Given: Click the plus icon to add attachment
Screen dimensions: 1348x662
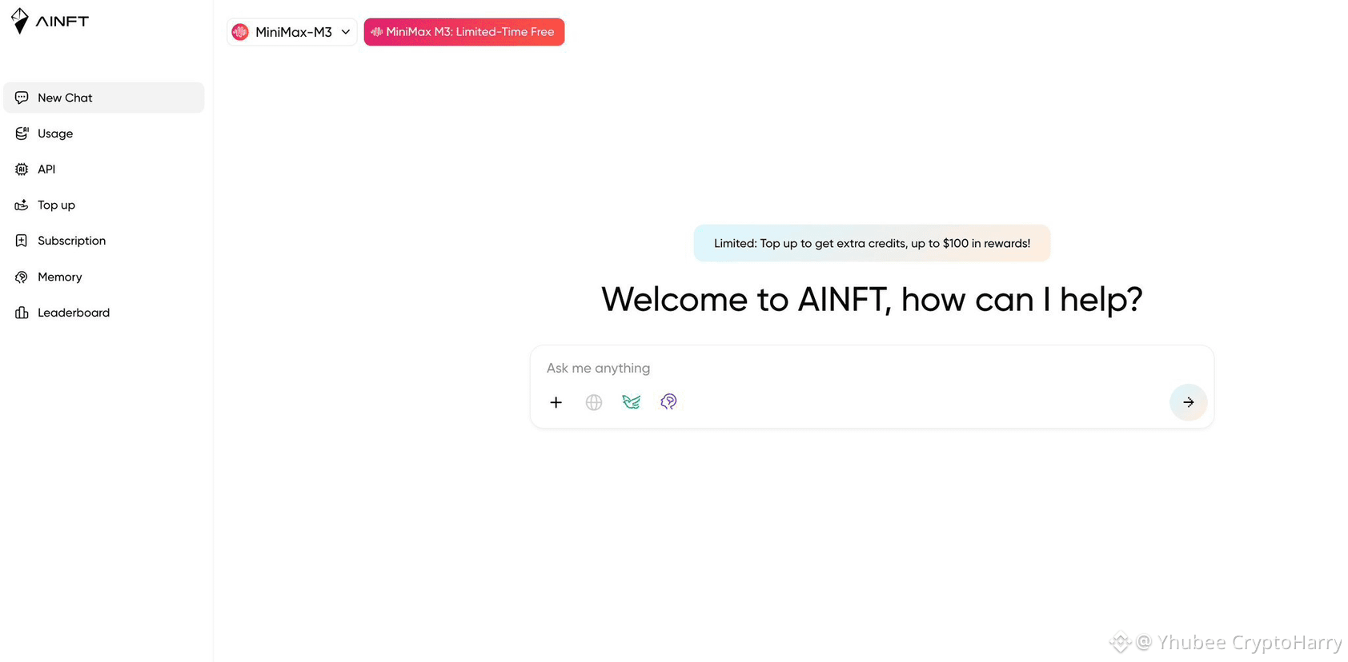Looking at the screenshot, I should point(556,402).
